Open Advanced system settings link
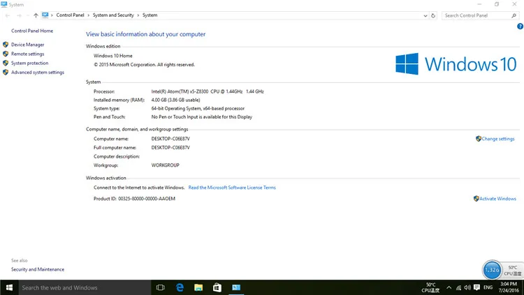This screenshot has height=295, width=524. tap(38, 73)
